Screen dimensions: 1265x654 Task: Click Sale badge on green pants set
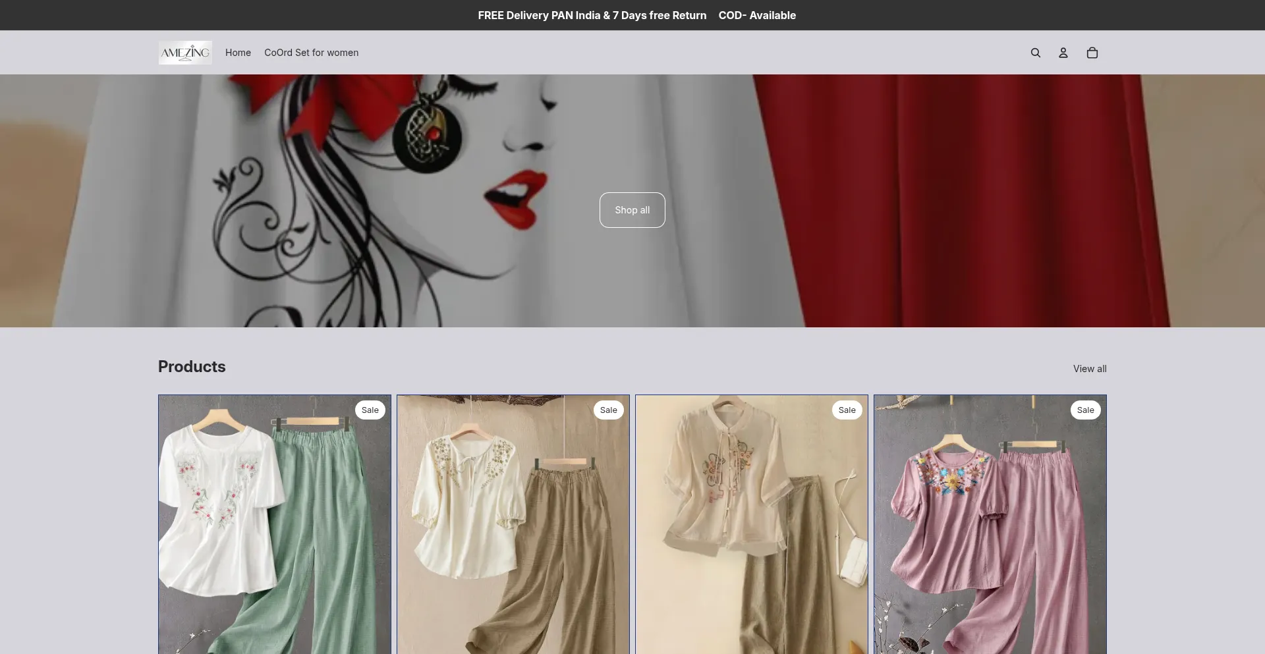370,410
